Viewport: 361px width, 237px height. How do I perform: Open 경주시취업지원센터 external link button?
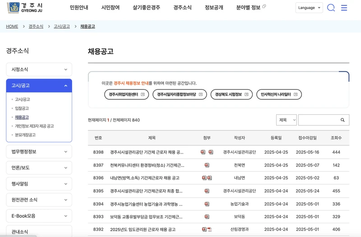(127, 94)
